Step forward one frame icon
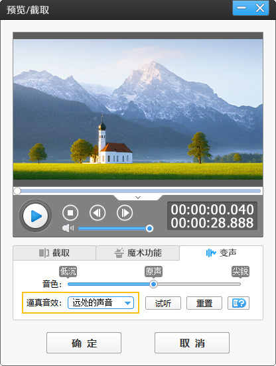Image resolution: width=276 pixels, height=366 pixels. pyautogui.click(x=125, y=213)
